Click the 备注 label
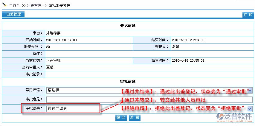Screen dimensions: 255x126 click(38, 54)
